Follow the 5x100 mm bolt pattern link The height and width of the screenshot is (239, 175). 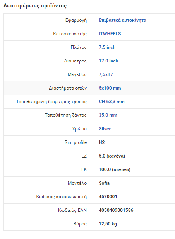[x=110, y=88]
